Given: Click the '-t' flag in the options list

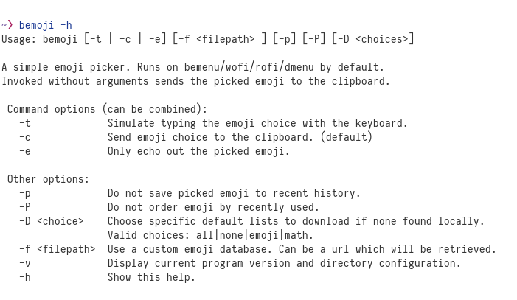Looking at the screenshot, I should click(25, 123).
